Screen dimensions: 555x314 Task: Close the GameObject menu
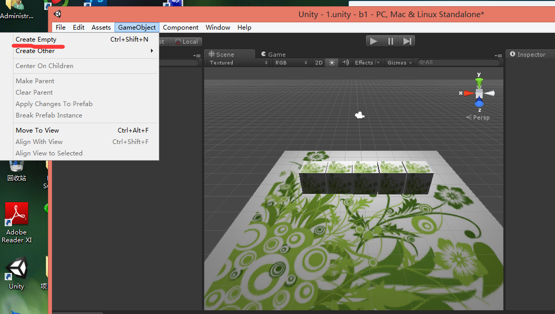[136, 27]
